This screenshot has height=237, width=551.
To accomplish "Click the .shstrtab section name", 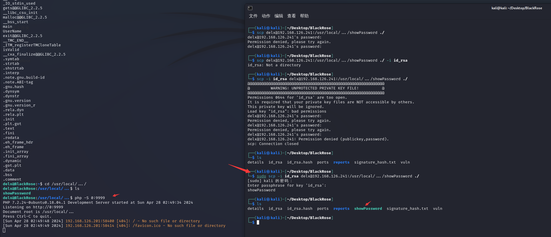I will click(x=13, y=68).
